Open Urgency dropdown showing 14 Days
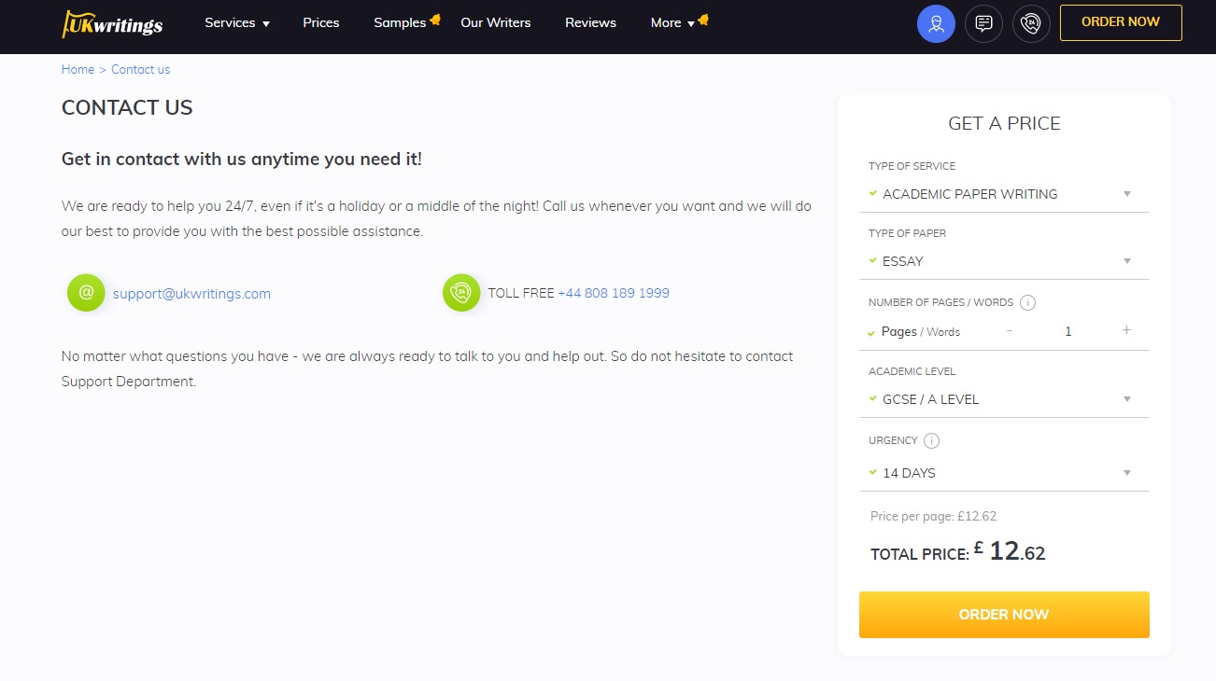Screen dimensions: 1216x681 tap(1004, 473)
